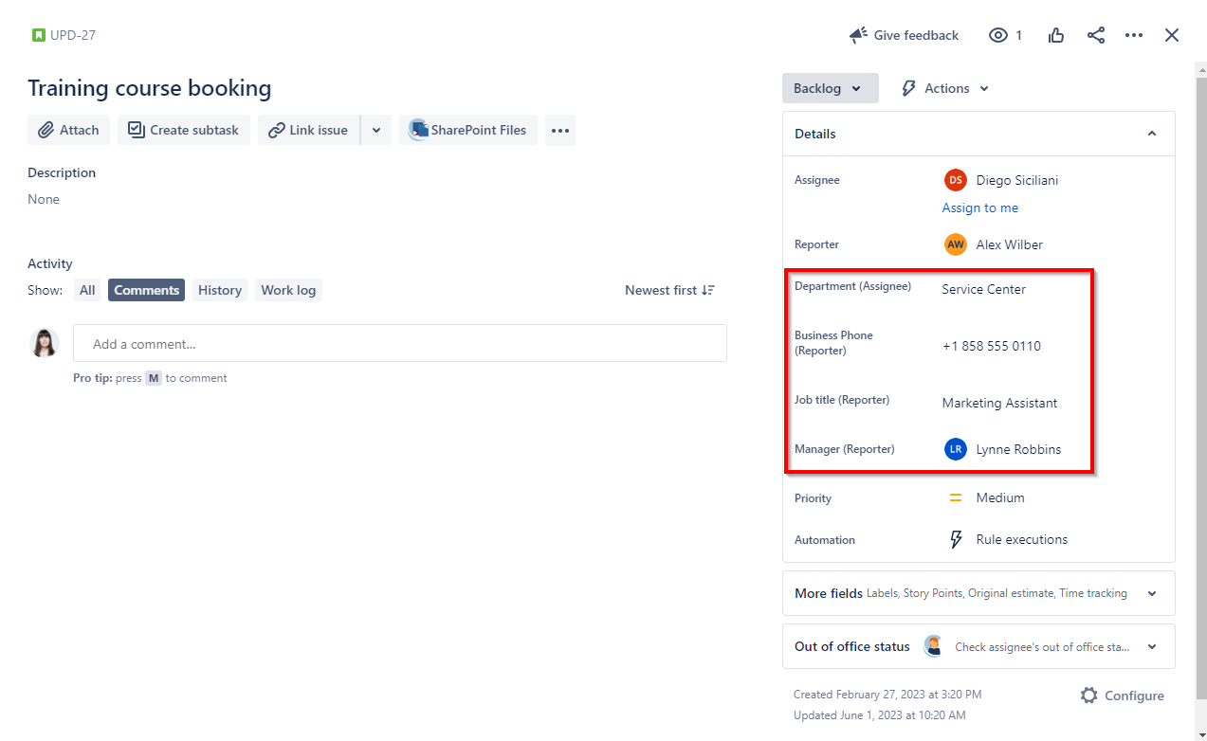Click the Create subtask button
Screen dimensions: 1207x741
pos(184,130)
